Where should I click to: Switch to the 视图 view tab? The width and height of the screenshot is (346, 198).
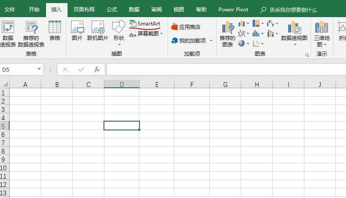click(x=179, y=10)
